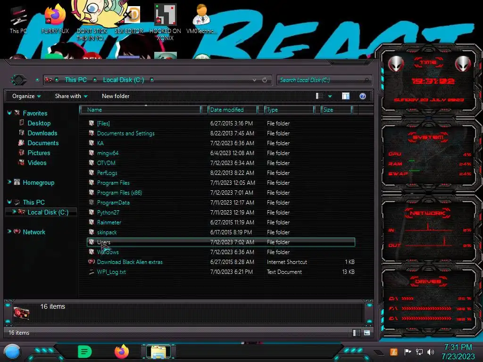Viewport: 483px width, 362px height.
Task: Click This PC in the address breadcrumb
Action: coord(76,80)
